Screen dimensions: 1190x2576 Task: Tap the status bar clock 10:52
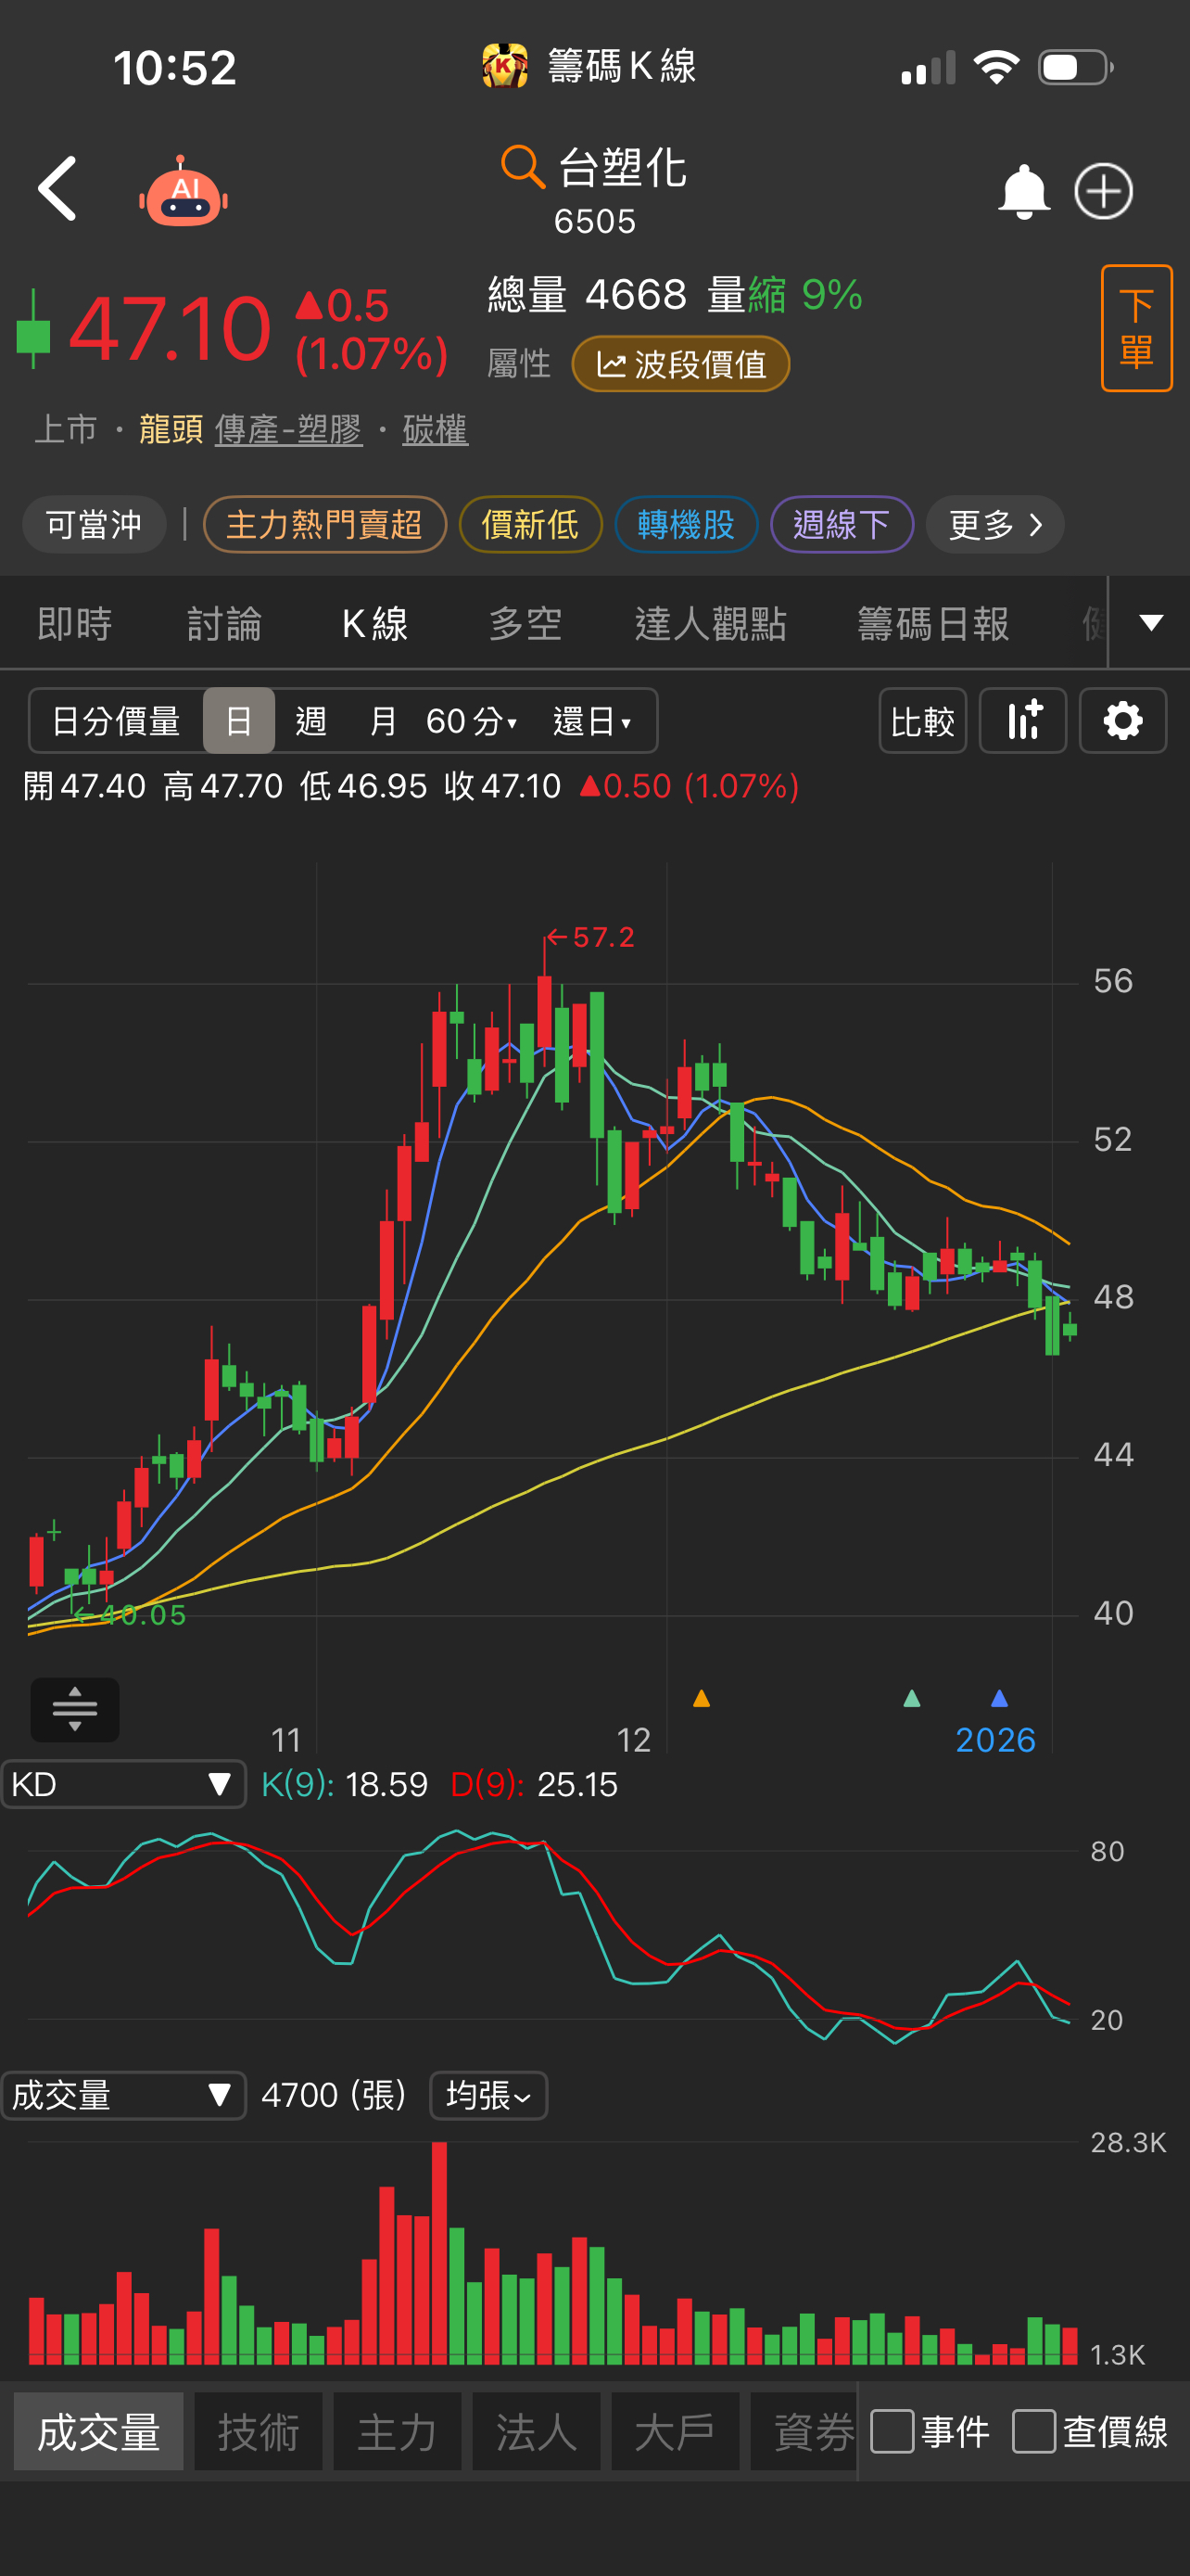175,68
